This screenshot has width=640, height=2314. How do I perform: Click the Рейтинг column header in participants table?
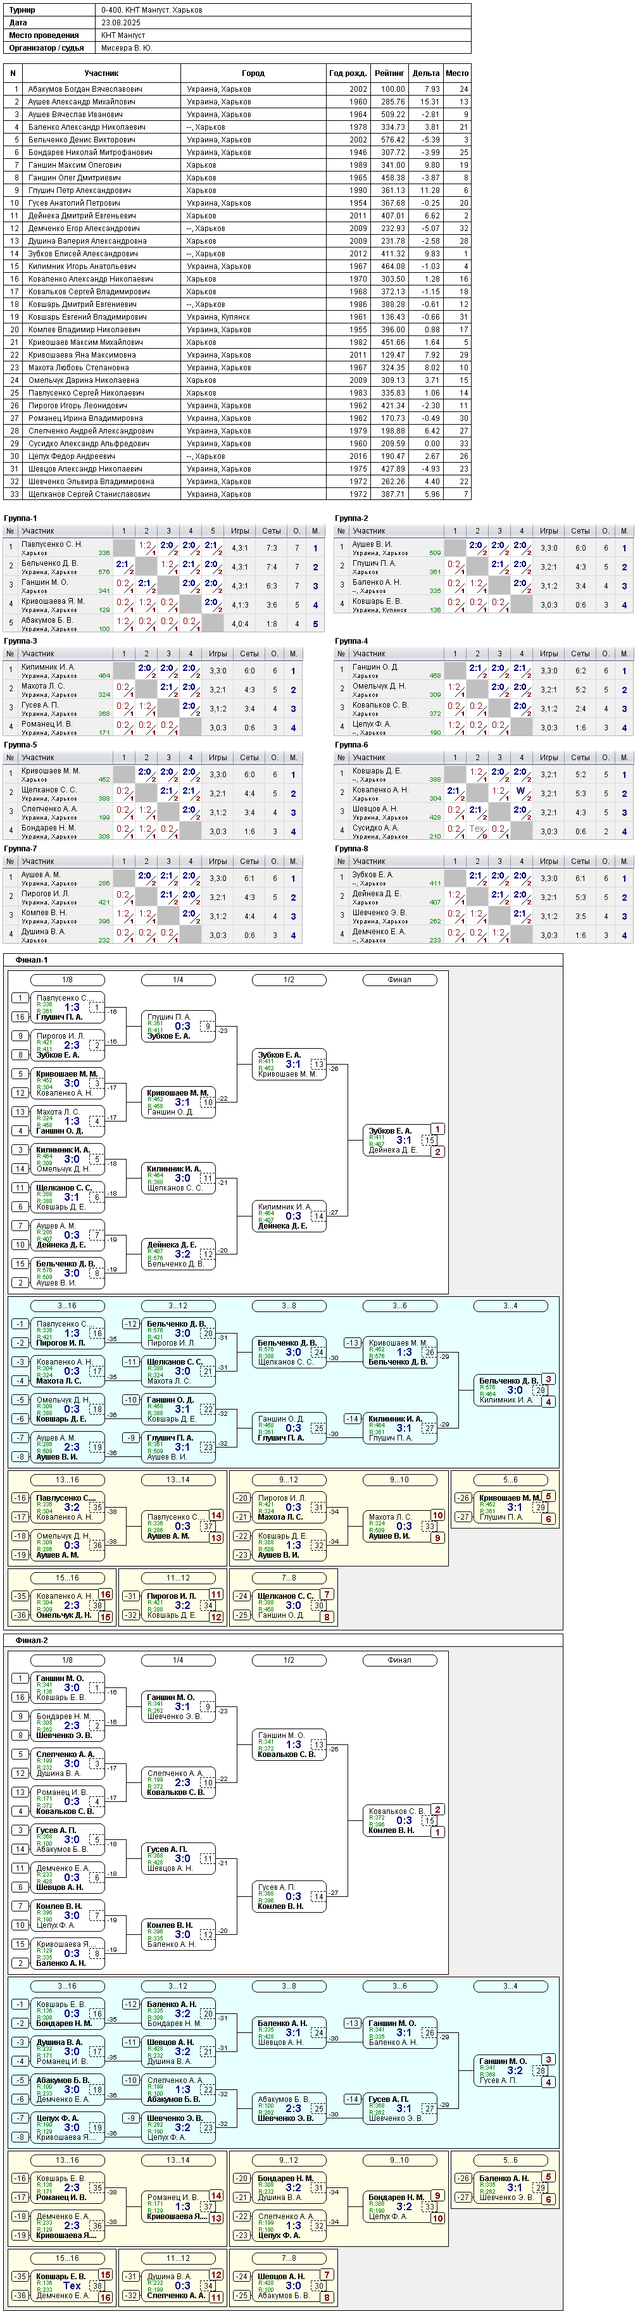pyautogui.click(x=389, y=73)
